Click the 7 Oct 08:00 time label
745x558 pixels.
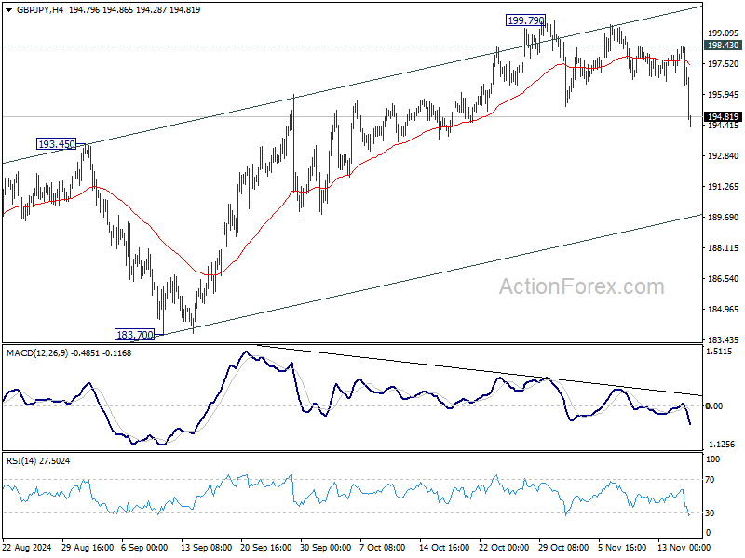[382, 547]
